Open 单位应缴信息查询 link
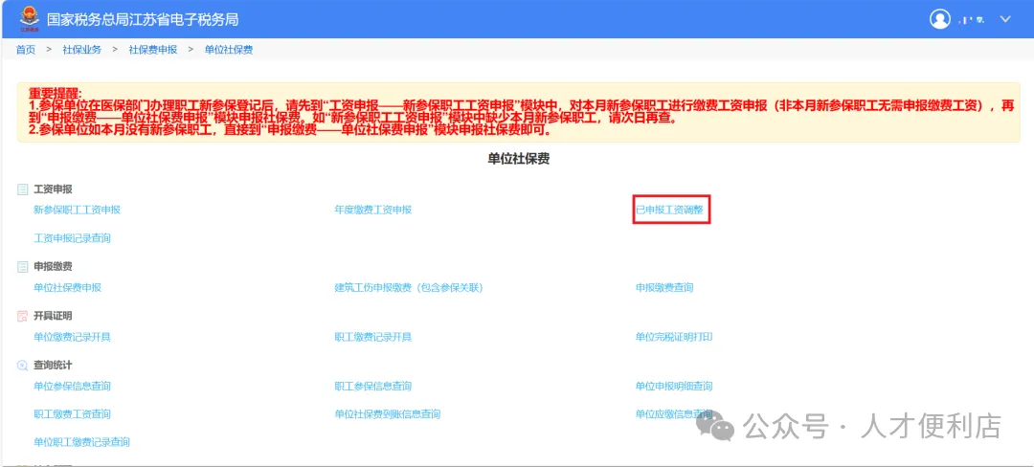This screenshot has height=467, width=1034. [x=674, y=414]
